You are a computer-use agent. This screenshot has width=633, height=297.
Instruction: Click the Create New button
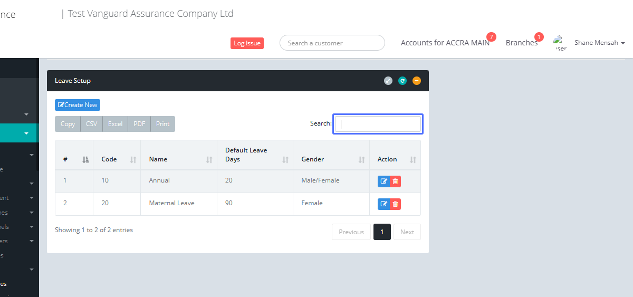tap(78, 105)
